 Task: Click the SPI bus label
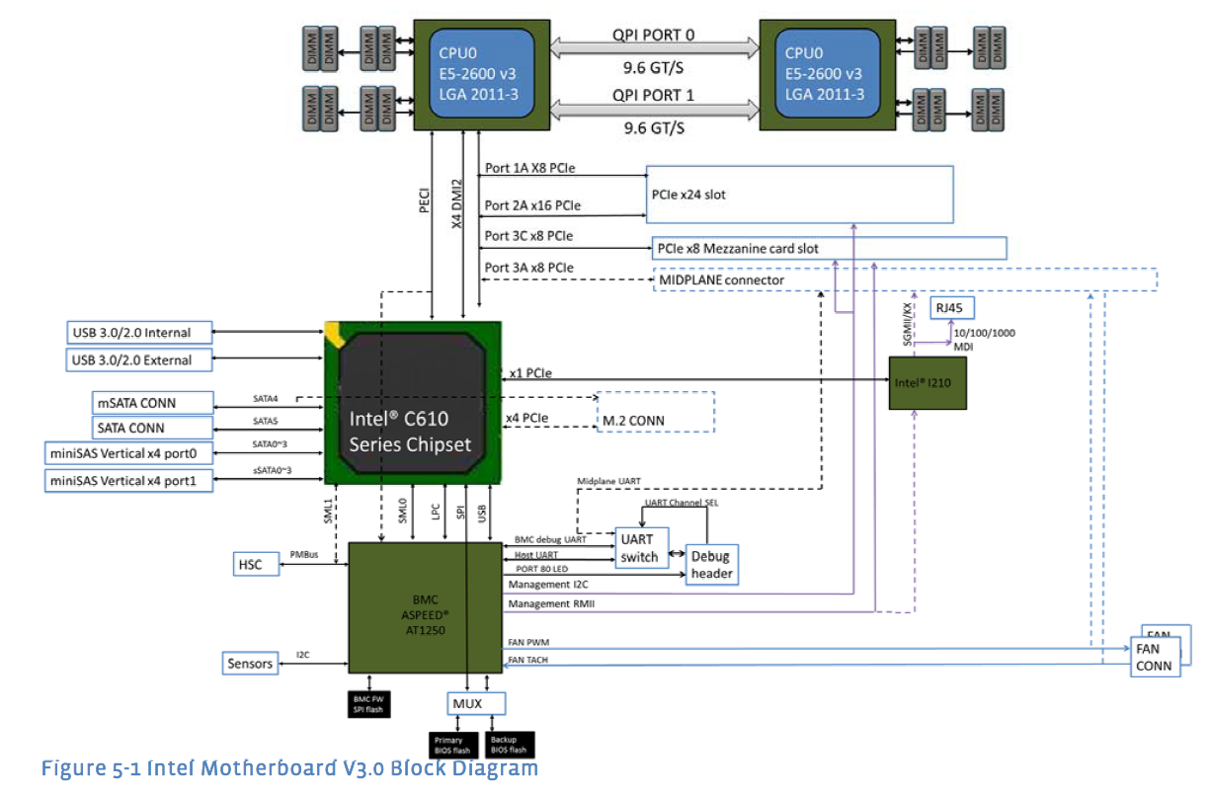pos(460,515)
